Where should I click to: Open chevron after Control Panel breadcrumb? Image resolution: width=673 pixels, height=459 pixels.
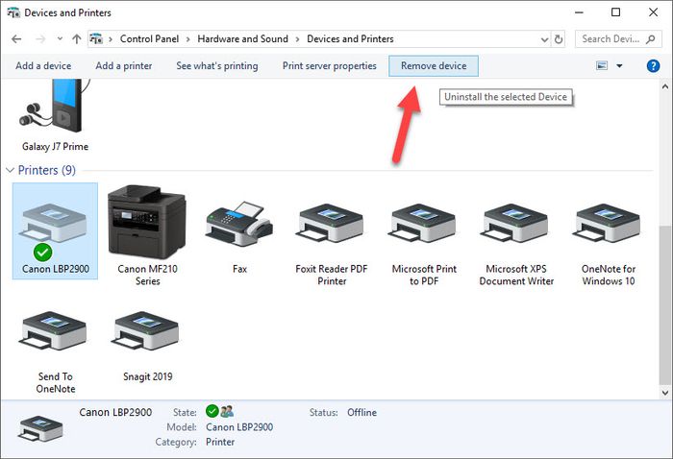(188, 39)
